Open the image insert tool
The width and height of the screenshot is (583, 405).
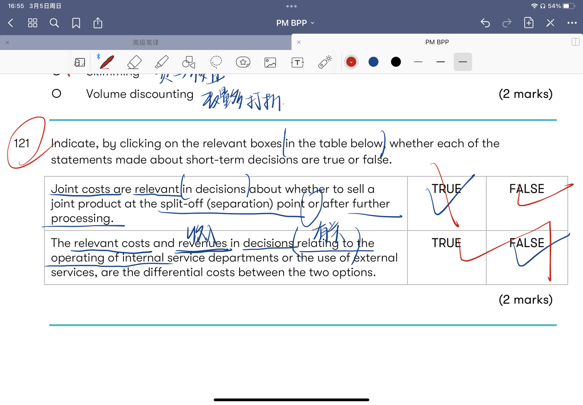click(x=270, y=62)
